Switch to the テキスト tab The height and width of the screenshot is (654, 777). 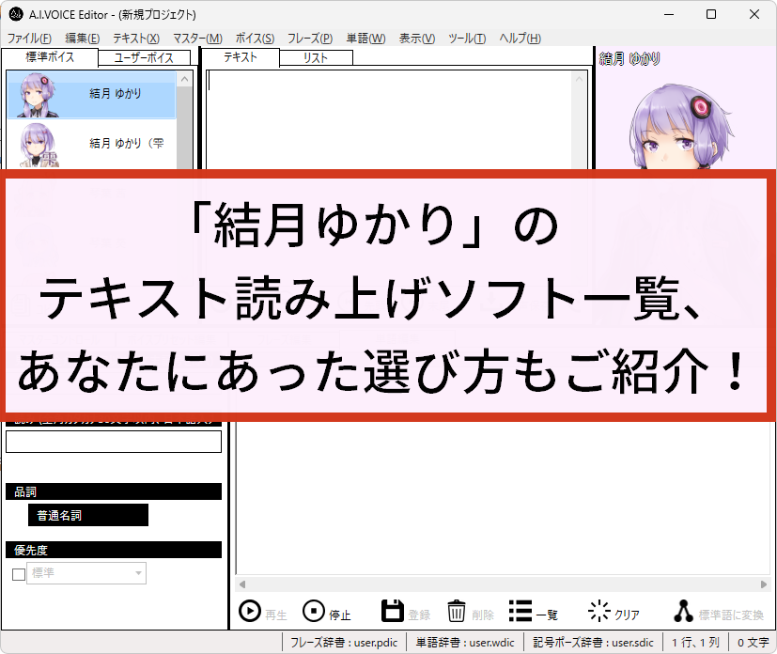pyautogui.click(x=241, y=57)
